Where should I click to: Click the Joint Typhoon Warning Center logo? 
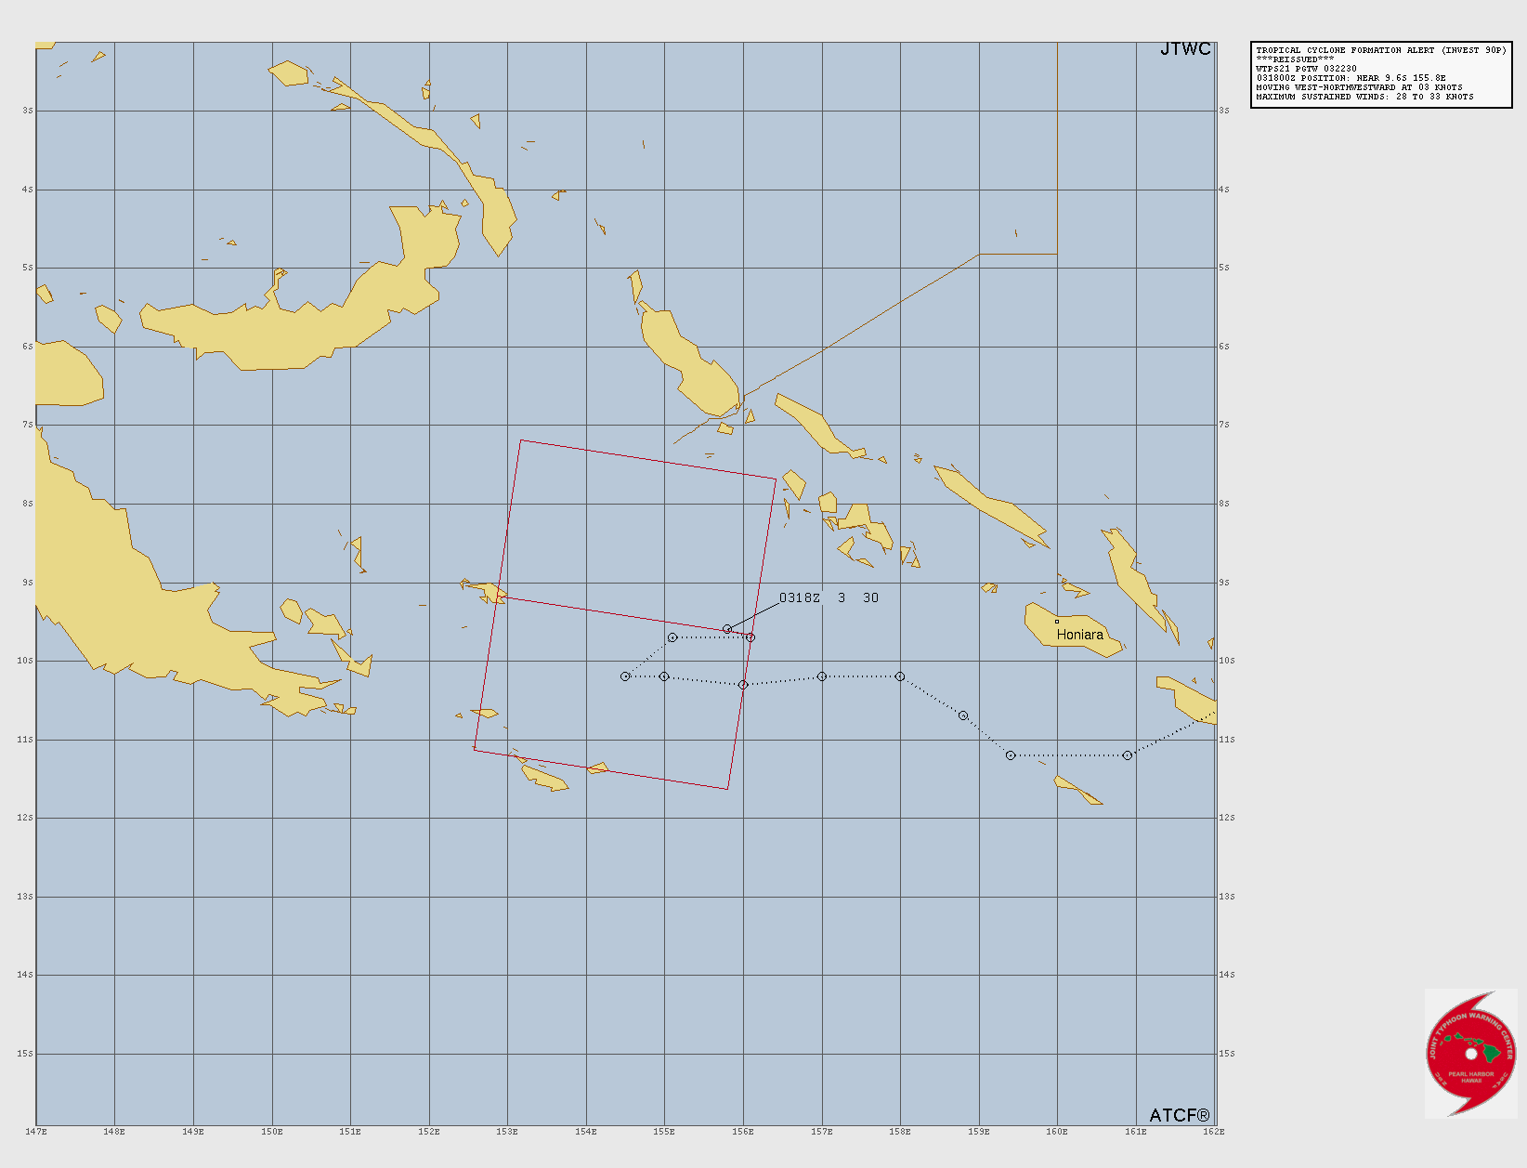coord(1471,1053)
